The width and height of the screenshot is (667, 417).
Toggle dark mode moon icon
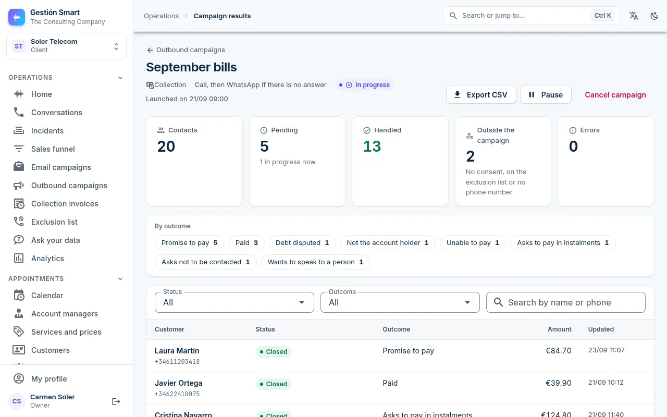point(654,16)
